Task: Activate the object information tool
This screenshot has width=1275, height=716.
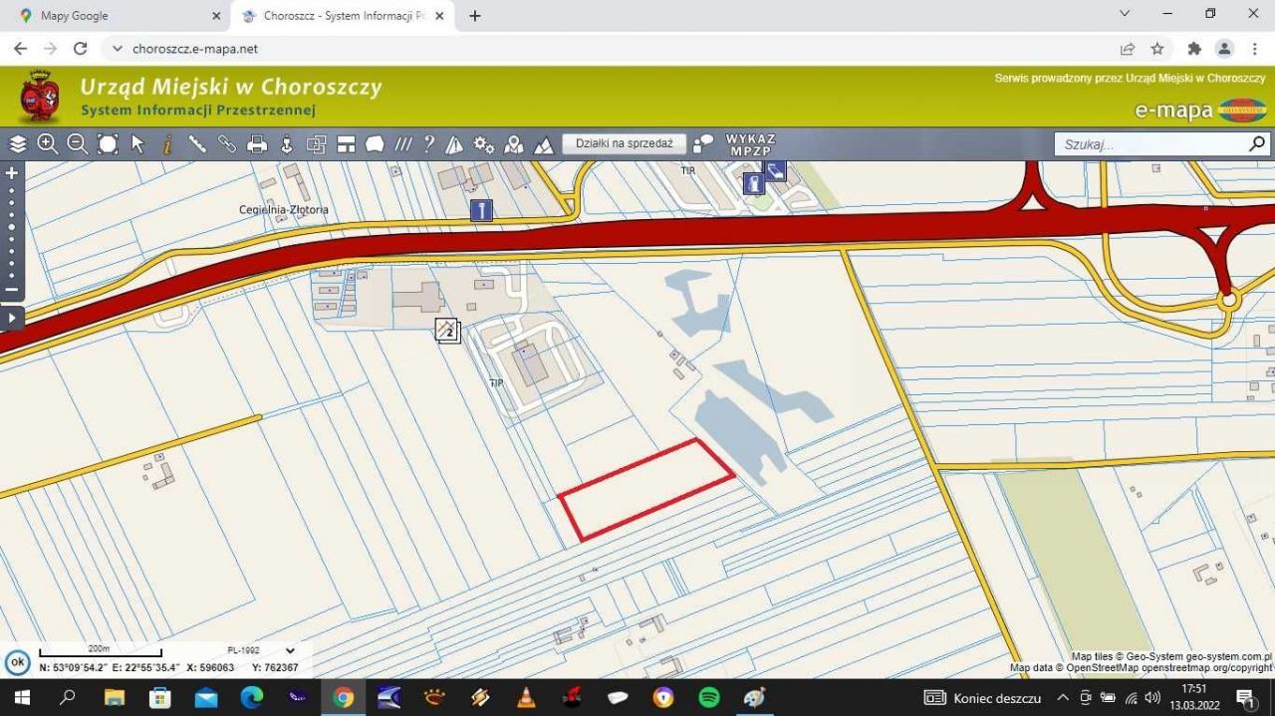Action: 167,144
